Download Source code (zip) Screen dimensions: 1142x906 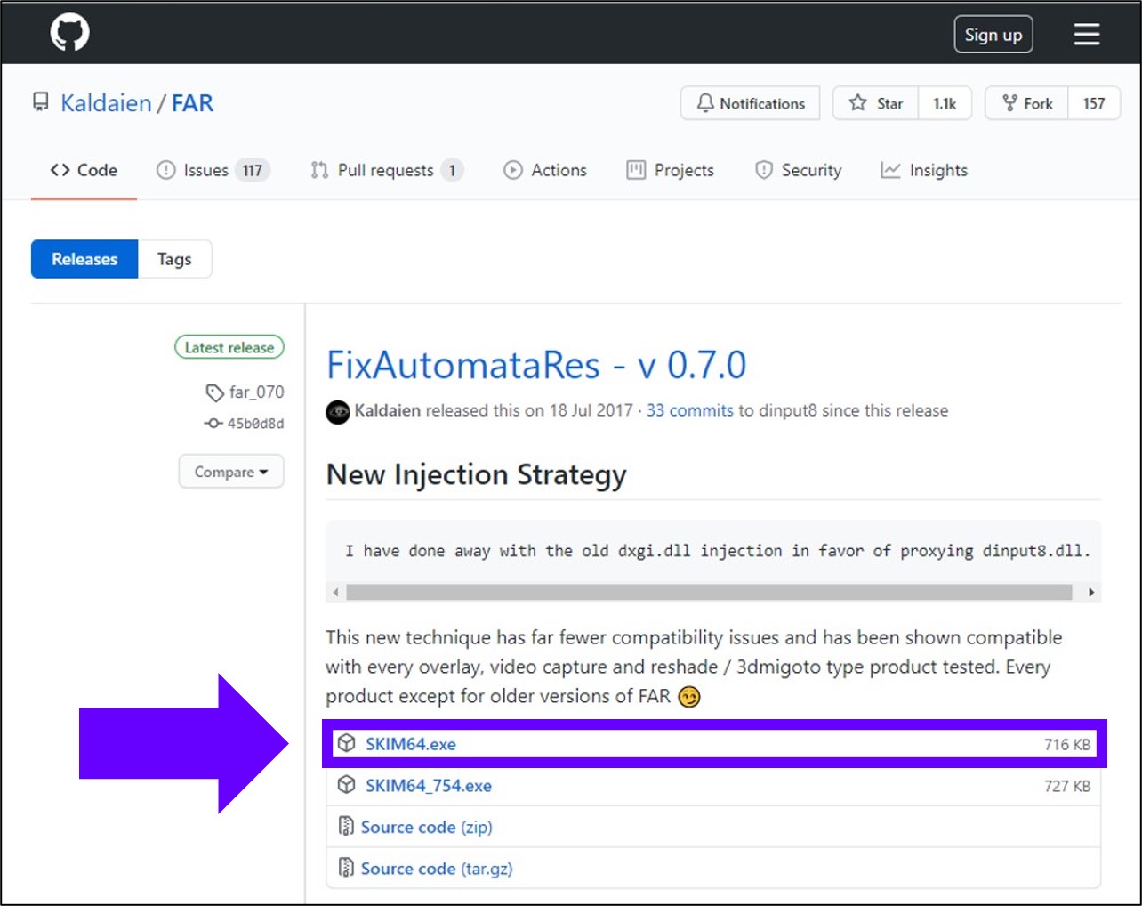[x=426, y=828]
